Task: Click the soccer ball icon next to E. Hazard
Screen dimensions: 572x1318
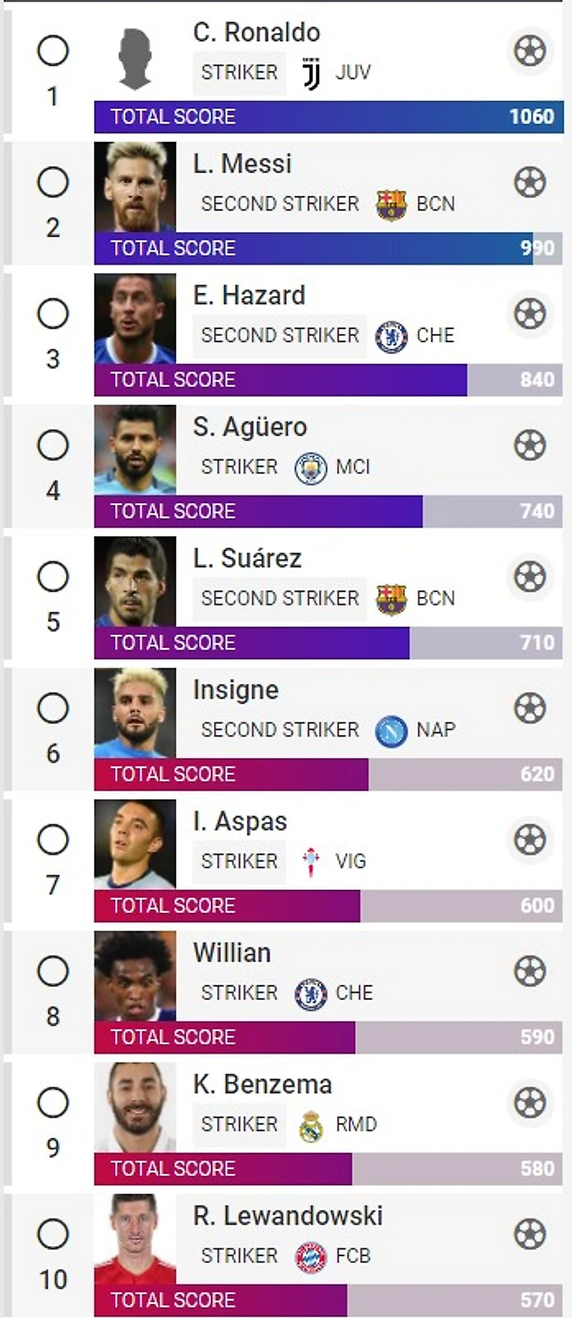Action: pyautogui.click(x=530, y=314)
